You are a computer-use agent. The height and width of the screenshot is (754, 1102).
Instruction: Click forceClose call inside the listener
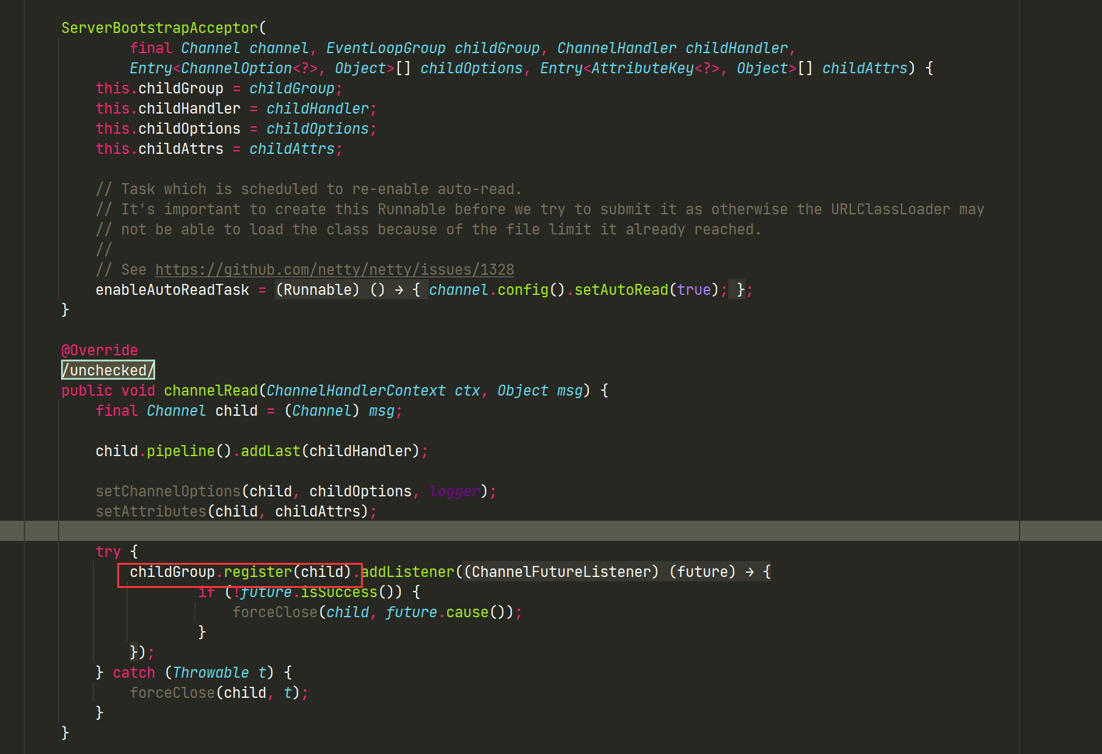(x=275, y=612)
